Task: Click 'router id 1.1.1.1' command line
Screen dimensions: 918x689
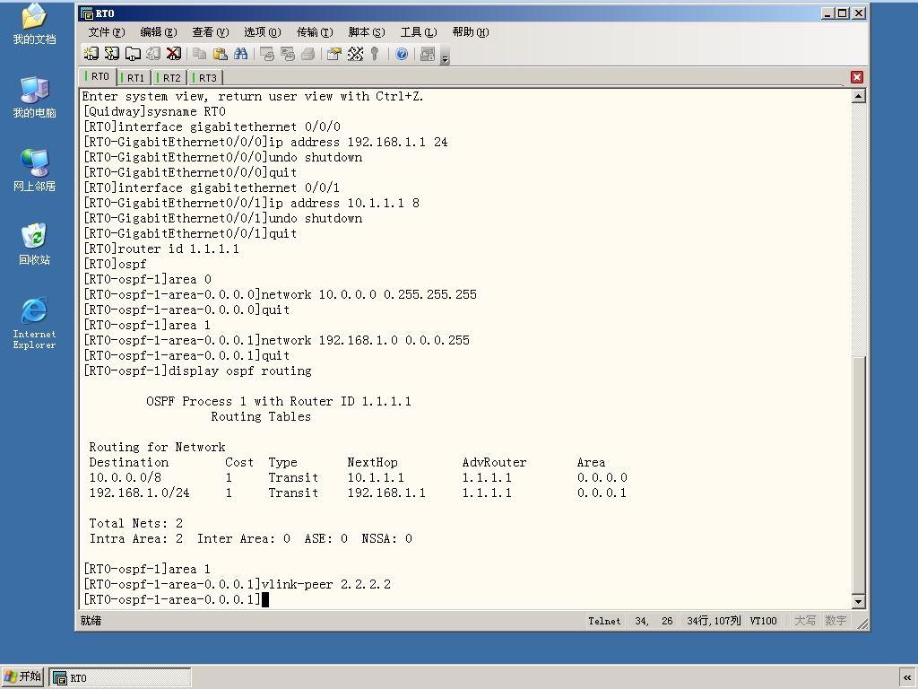Action: tap(161, 249)
